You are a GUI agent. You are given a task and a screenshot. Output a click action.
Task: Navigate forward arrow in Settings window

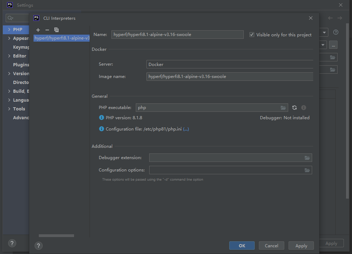pyautogui.click(x=340, y=18)
